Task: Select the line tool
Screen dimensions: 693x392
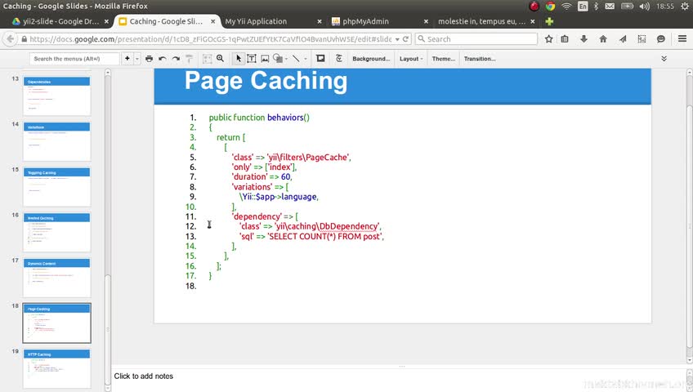Action: point(296,58)
